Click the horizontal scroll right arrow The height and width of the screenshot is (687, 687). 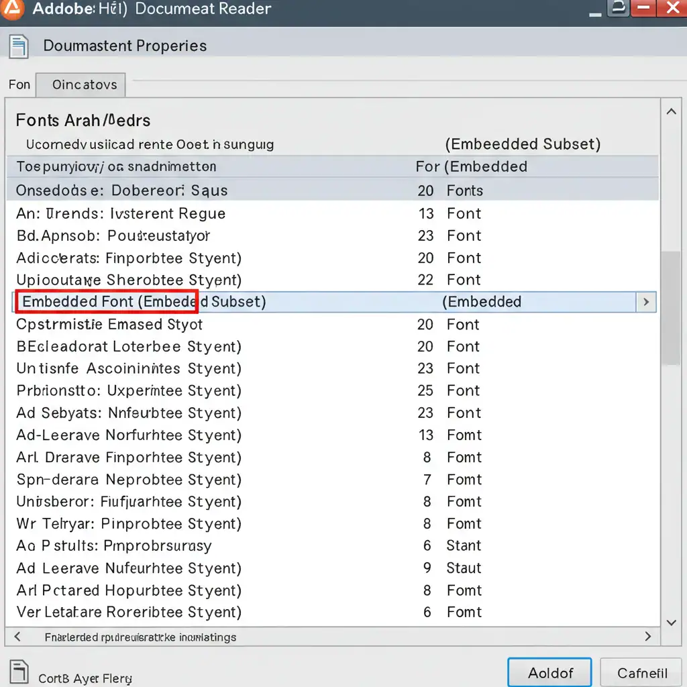pyautogui.click(x=648, y=636)
